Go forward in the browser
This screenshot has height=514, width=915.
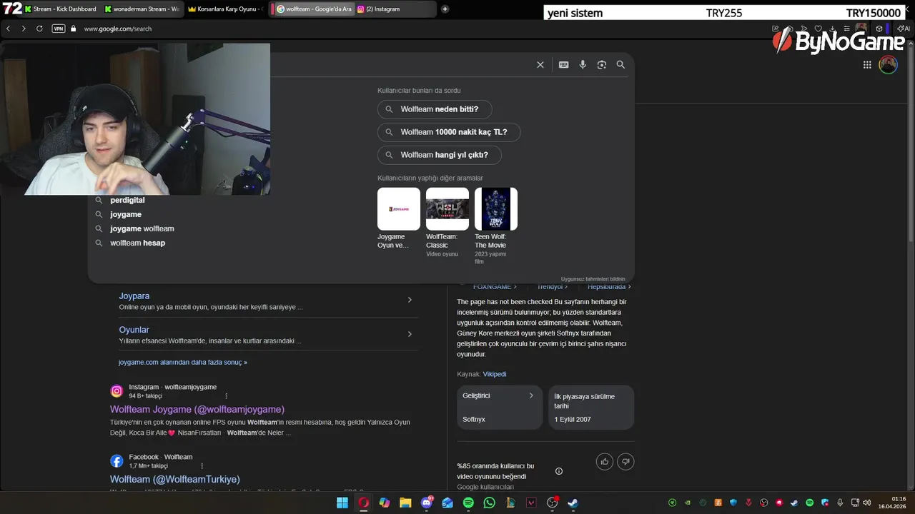tap(24, 29)
